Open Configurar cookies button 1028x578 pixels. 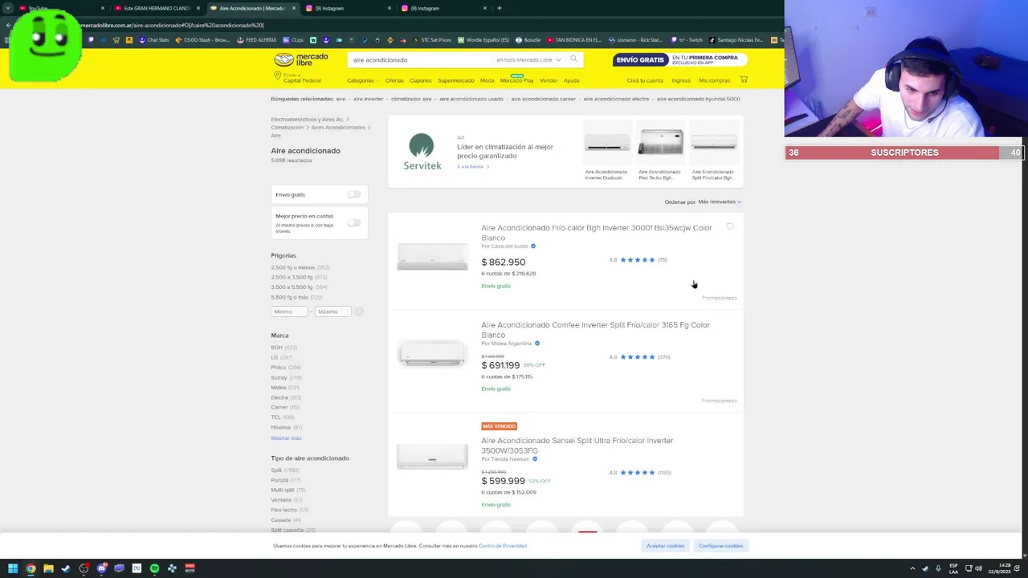720,546
